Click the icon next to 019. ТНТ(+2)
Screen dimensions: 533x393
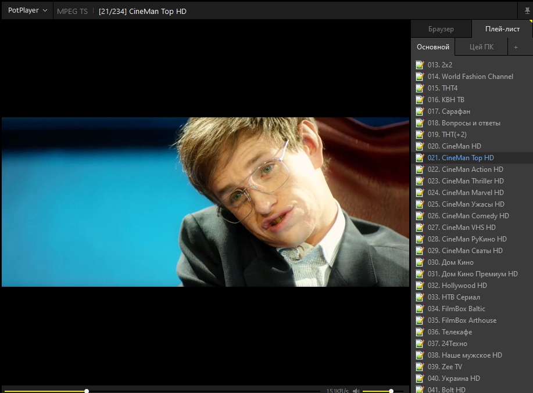point(420,135)
